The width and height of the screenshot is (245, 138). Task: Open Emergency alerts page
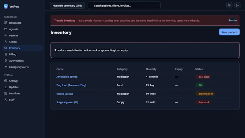coord(23,67)
